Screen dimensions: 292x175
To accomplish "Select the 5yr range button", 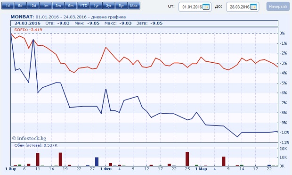I will click(x=121, y=6).
